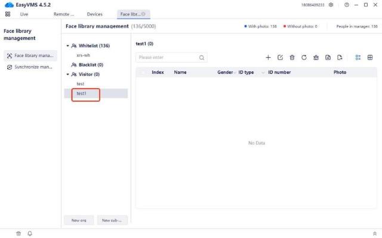The width and height of the screenshot is (382, 238).
Task: Collapse the Visitor tree group
Action: click(x=67, y=74)
